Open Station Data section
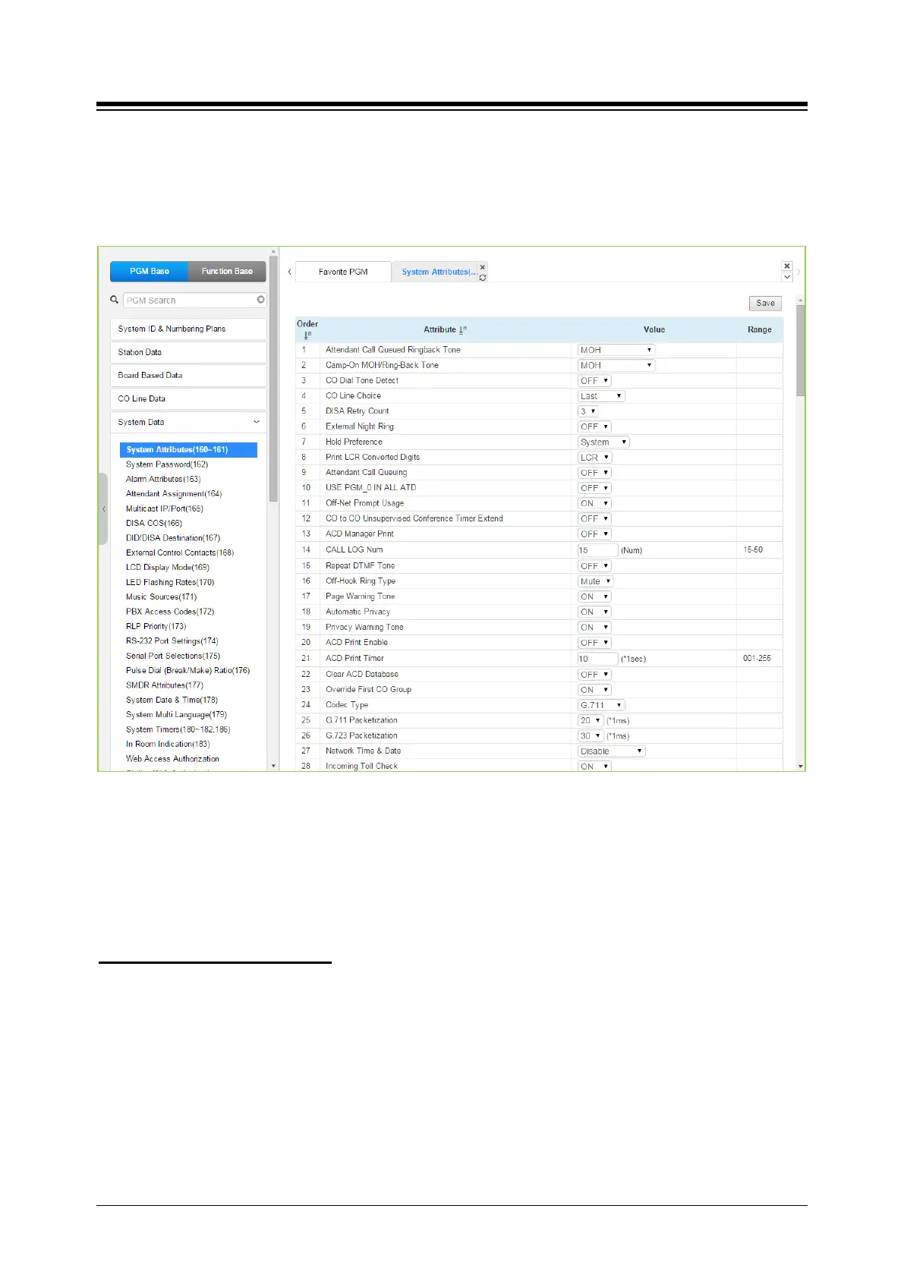This screenshot has height=1278, width=904. pyautogui.click(x=188, y=352)
